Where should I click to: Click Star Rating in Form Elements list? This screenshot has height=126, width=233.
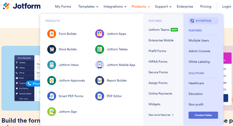(x=24, y=88)
